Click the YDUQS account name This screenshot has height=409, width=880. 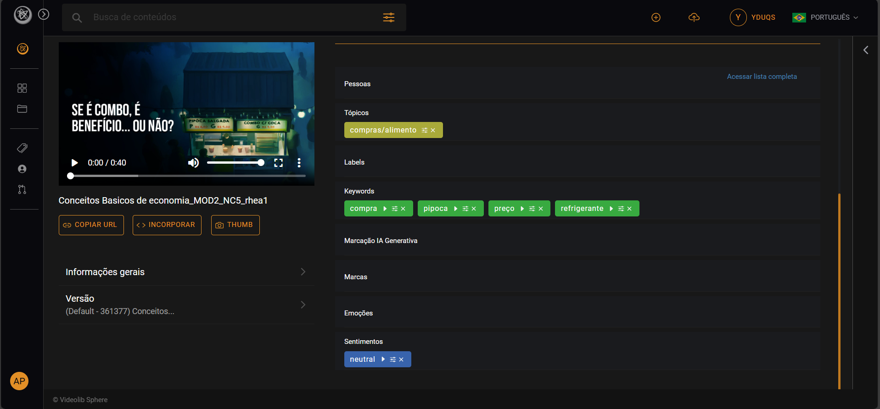[x=763, y=17]
